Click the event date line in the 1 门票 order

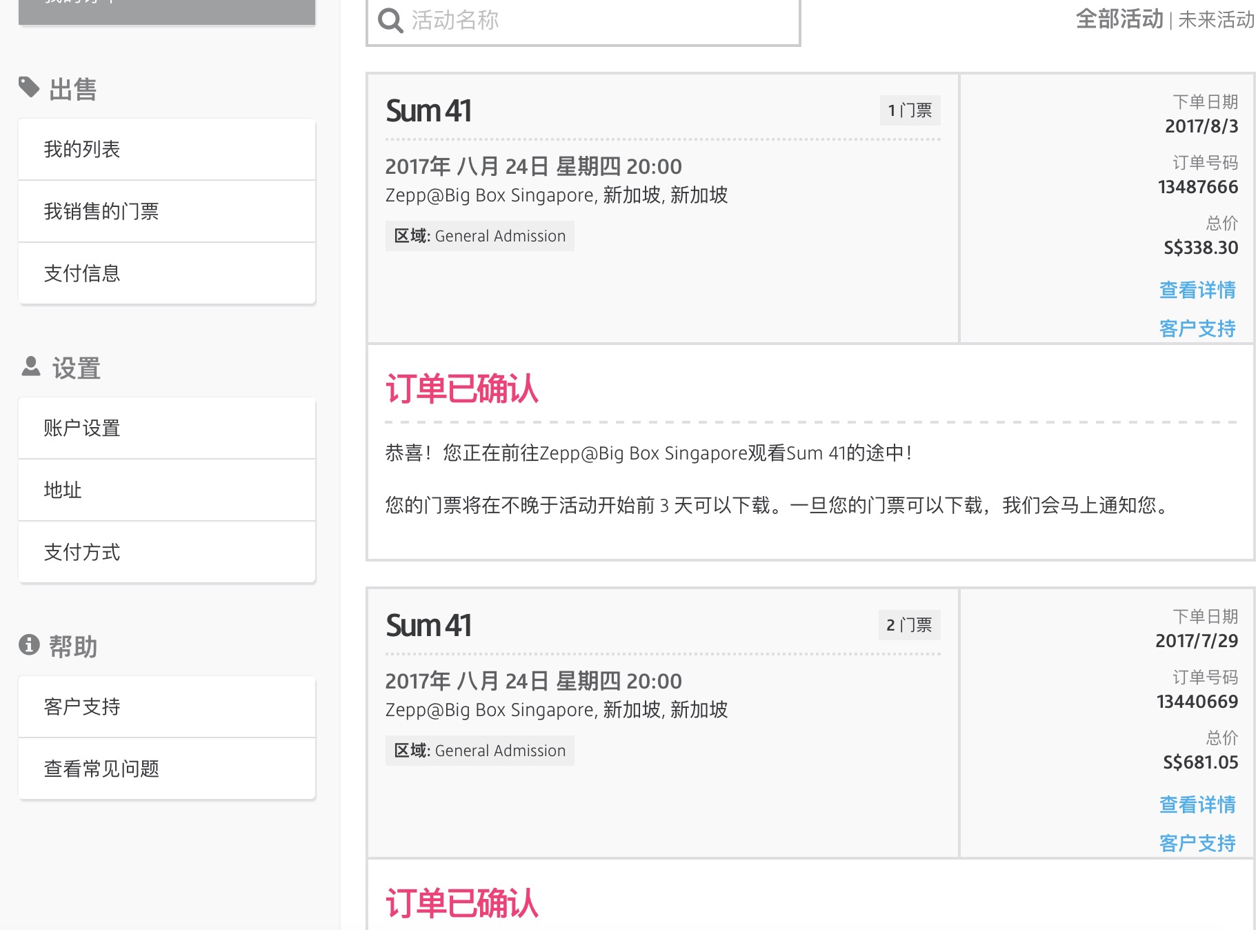click(x=534, y=166)
